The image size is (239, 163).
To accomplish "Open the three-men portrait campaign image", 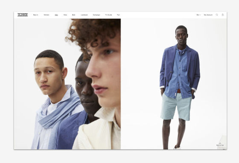I will coord(67,84).
